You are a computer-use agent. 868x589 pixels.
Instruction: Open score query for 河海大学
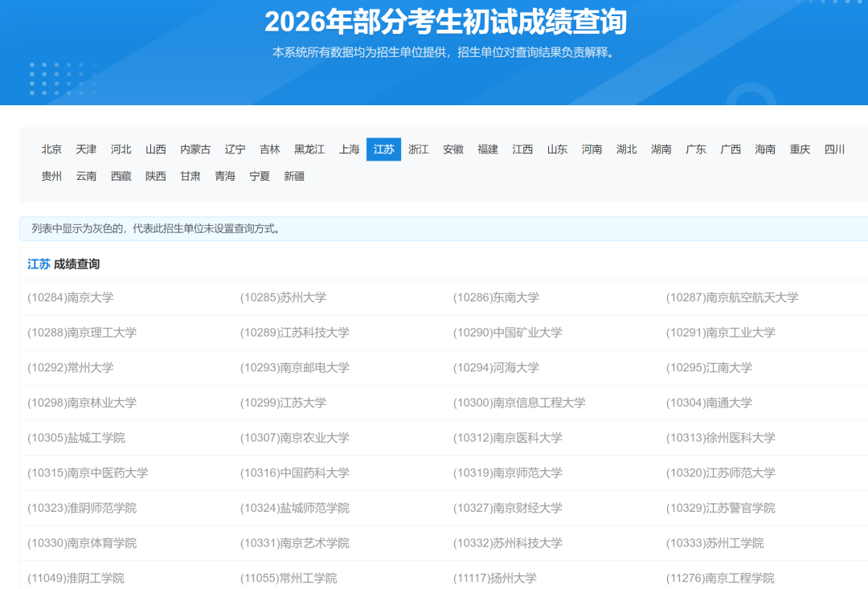coord(498,368)
